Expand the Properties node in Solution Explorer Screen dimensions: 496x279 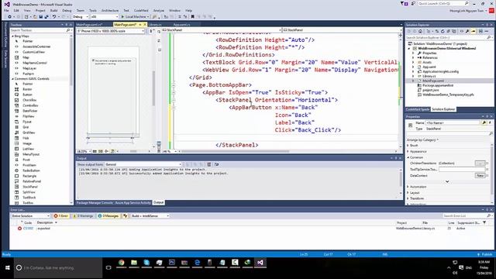coord(413,53)
